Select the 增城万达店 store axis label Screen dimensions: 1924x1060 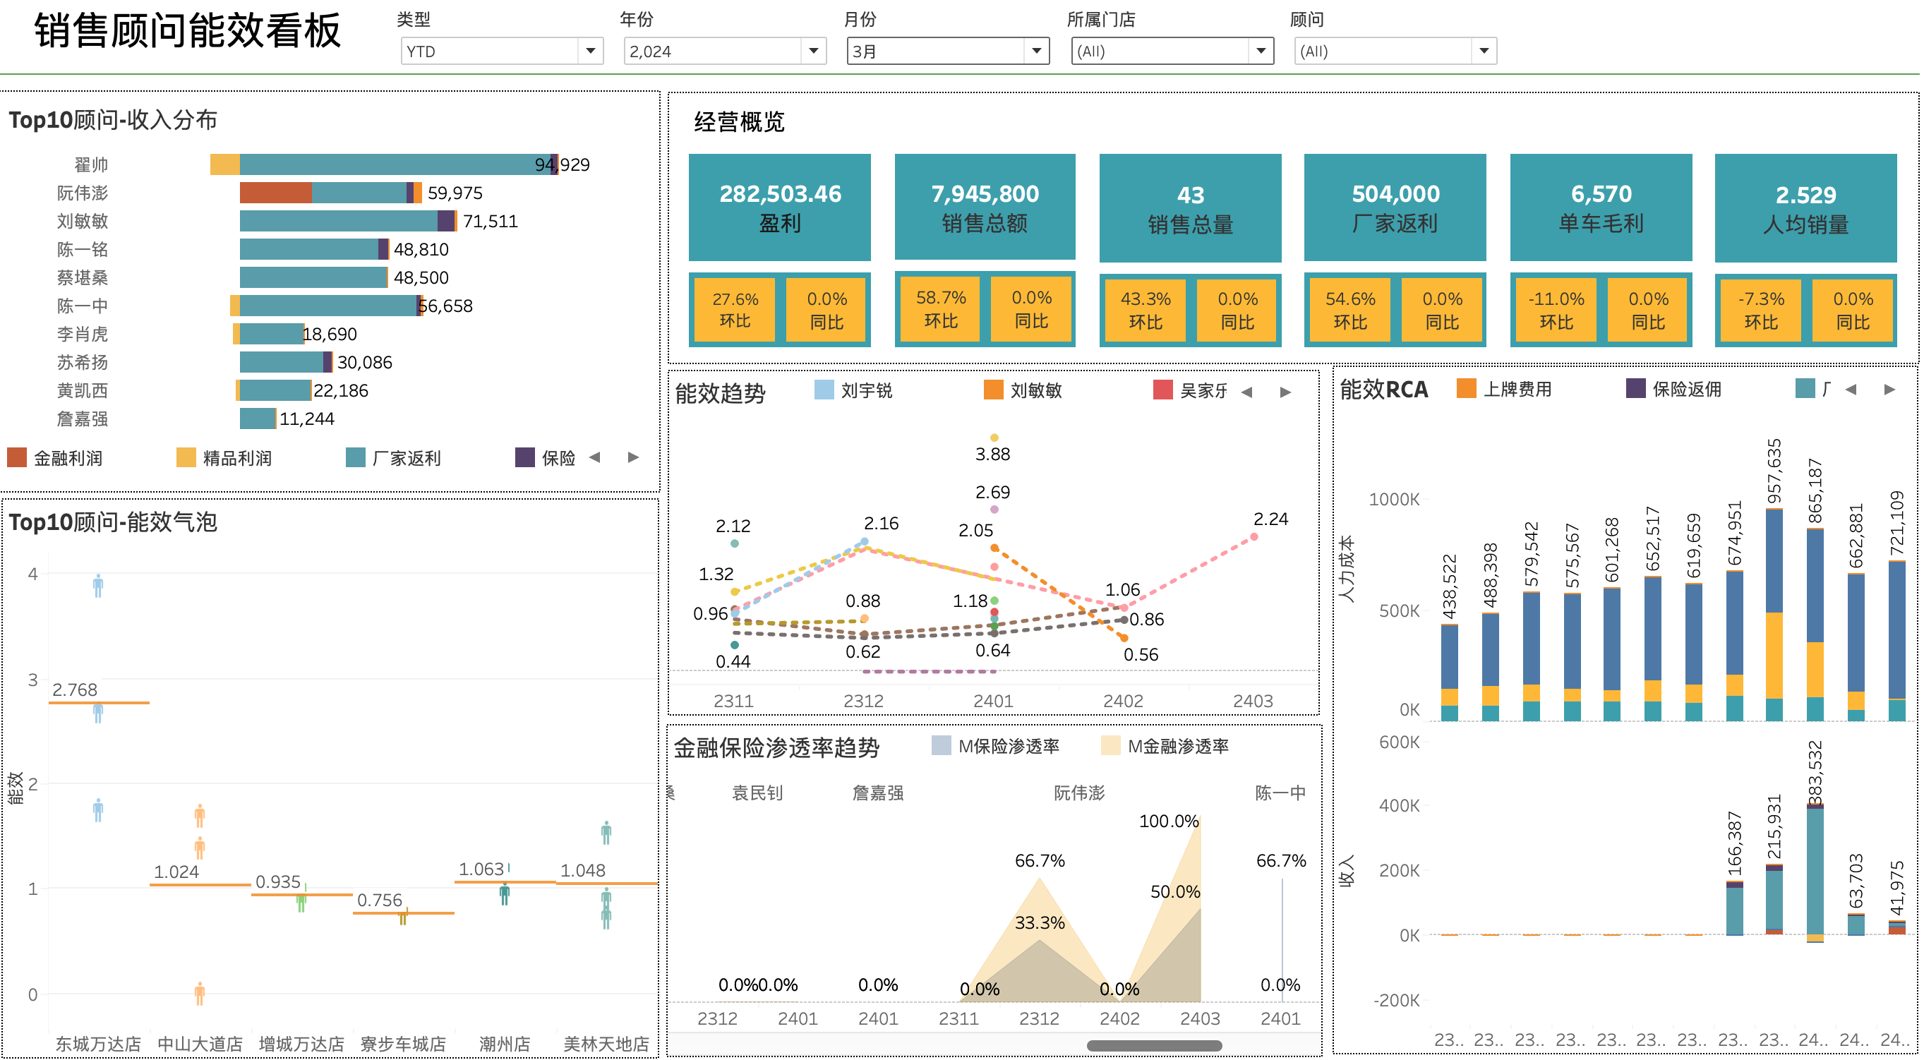click(301, 1044)
